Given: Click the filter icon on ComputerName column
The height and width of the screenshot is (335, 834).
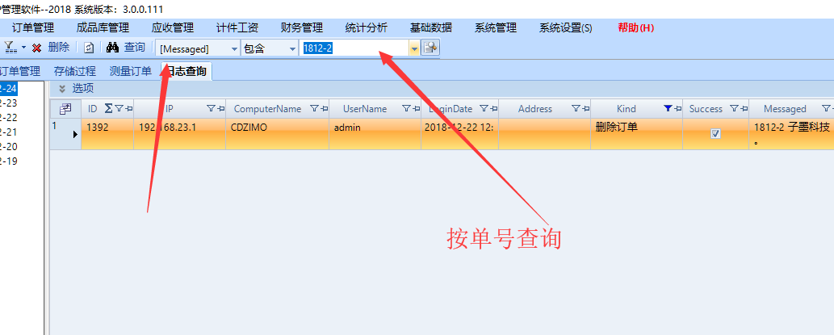Looking at the screenshot, I should [x=315, y=109].
